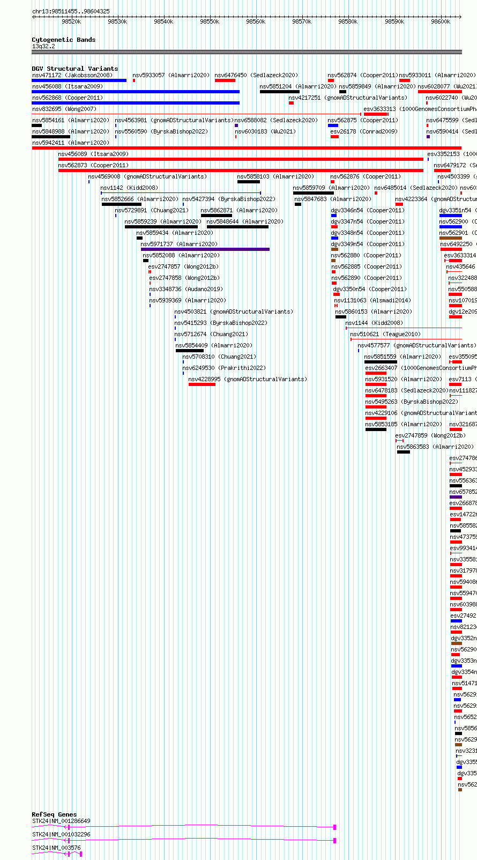Select nsv5712674 (Chuang2021) variant
This screenshot has width=477, height=860.
[211, 334]
